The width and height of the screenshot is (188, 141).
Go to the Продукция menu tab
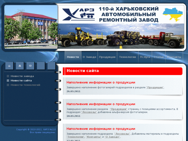(107, 57)
